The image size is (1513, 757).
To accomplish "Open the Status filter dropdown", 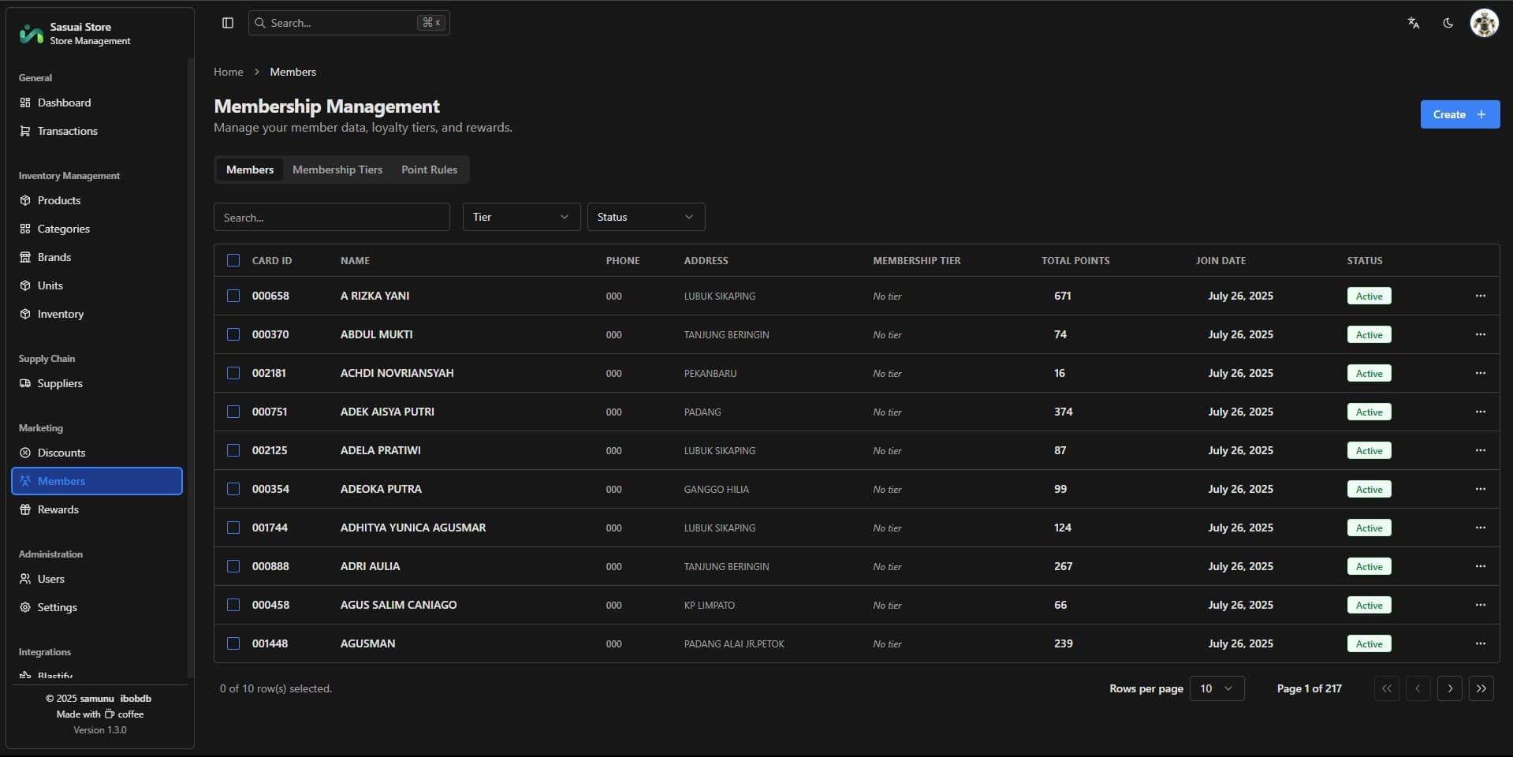I will click(646, 217).
